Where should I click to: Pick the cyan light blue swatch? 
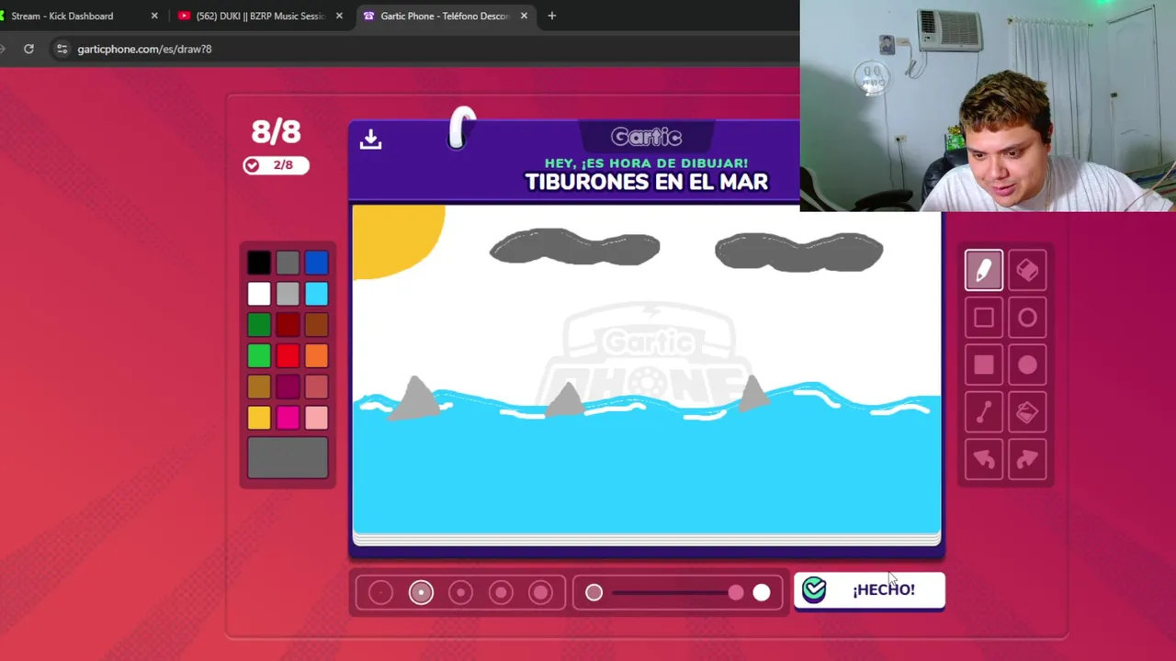316,294
